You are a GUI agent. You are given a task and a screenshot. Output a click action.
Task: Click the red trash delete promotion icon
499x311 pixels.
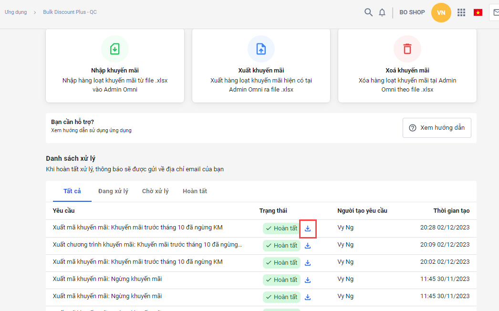pyautogui.click(x=407, y=49)
